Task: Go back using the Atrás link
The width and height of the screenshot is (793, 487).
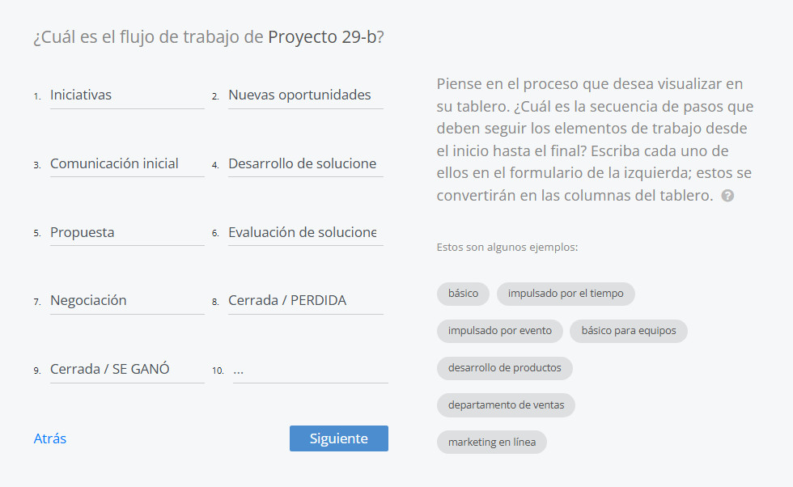Action: 51,438
